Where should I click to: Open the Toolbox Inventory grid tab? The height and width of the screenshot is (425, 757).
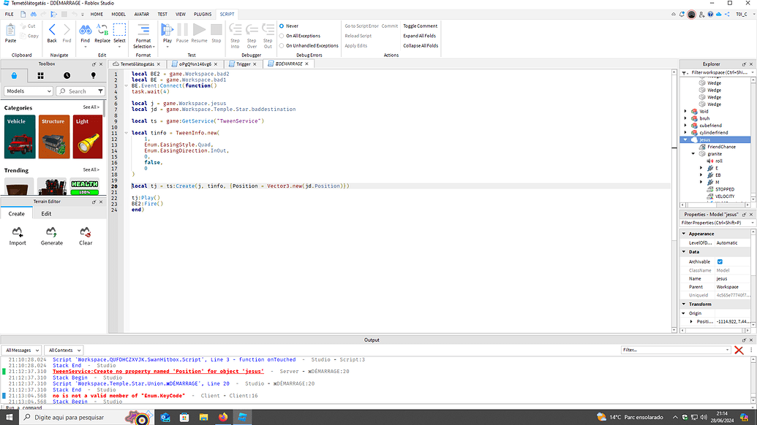[40, 76]
